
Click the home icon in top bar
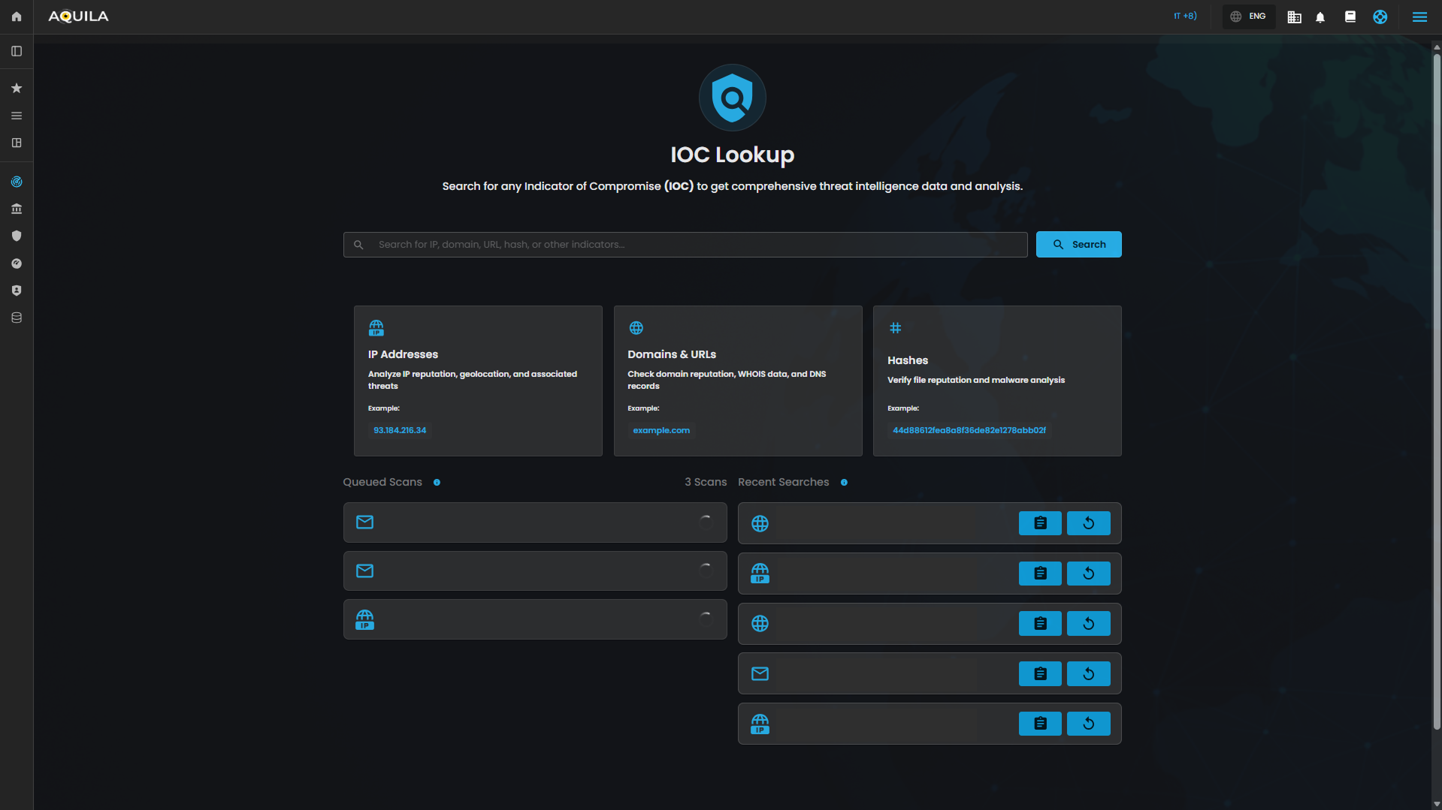(17, 17)
